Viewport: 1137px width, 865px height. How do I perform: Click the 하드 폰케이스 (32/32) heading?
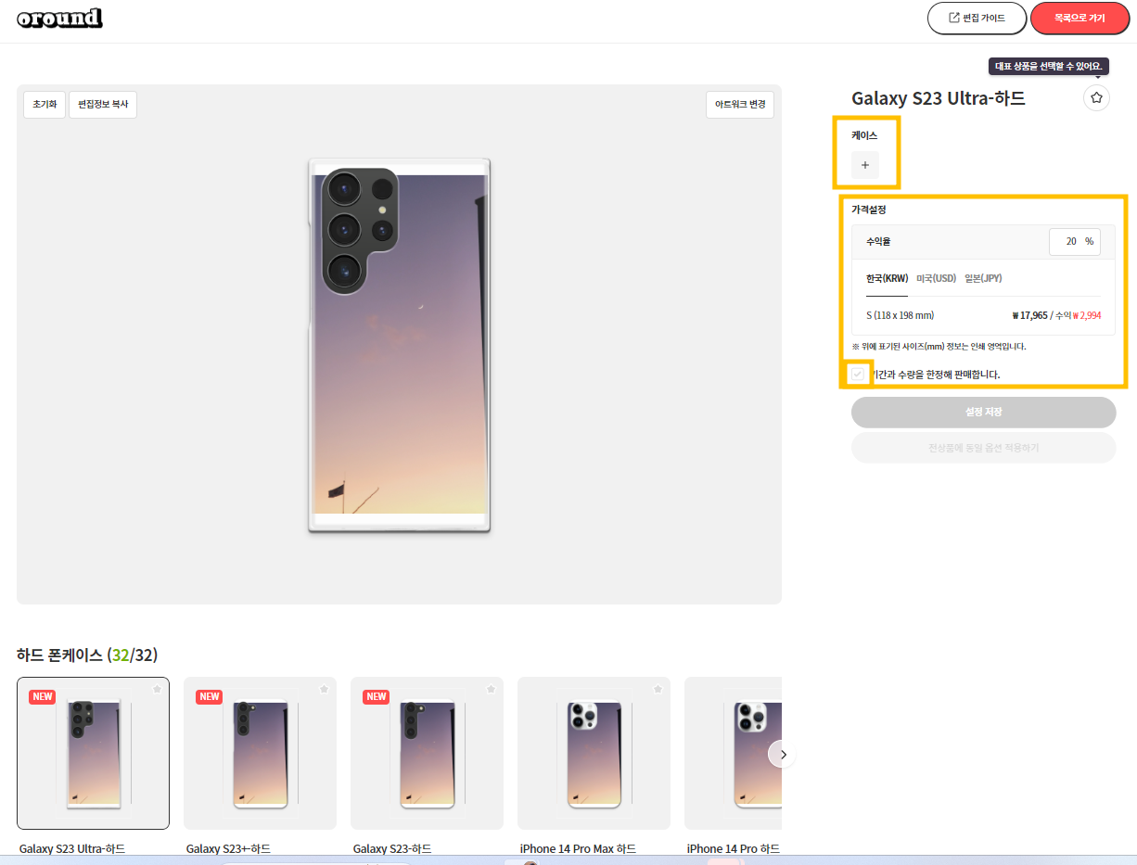click(87, 655)
